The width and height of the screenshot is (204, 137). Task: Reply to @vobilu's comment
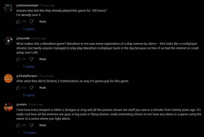point(43,125)
